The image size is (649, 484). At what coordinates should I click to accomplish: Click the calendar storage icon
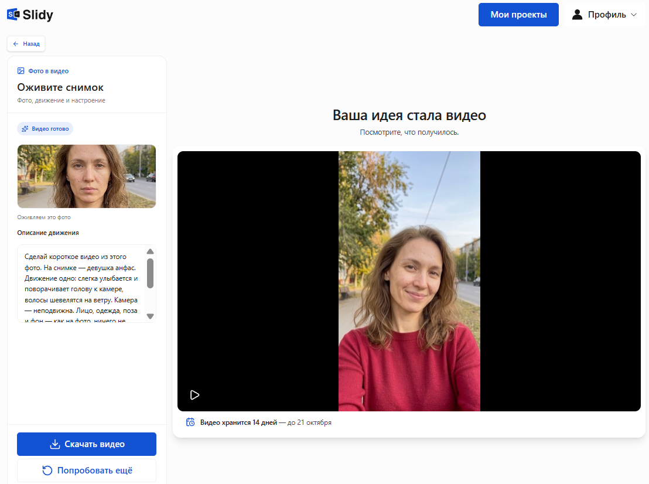190,422
